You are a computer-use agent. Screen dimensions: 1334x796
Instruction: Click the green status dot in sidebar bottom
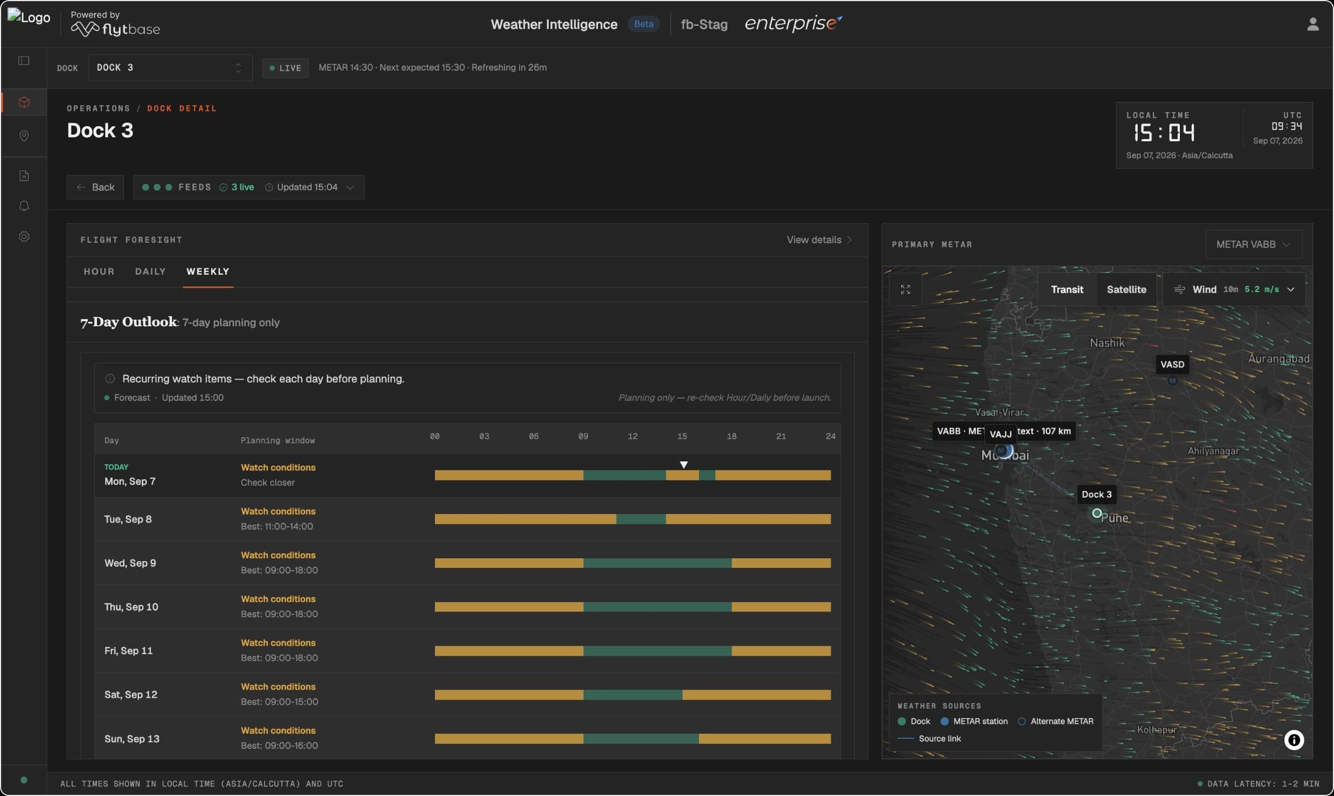click(24, 780)
